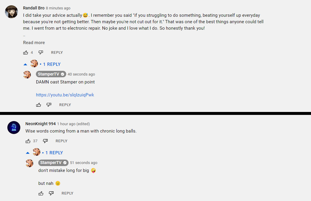Image resolution: width=311 pixels, height=201 pixels.
Task: Like the "don't mistake long for big" reply
Action: (41, 193)
